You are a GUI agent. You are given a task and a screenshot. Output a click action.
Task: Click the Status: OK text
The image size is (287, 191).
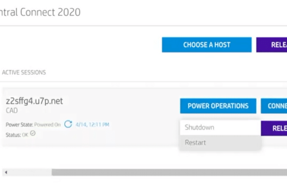17,135
